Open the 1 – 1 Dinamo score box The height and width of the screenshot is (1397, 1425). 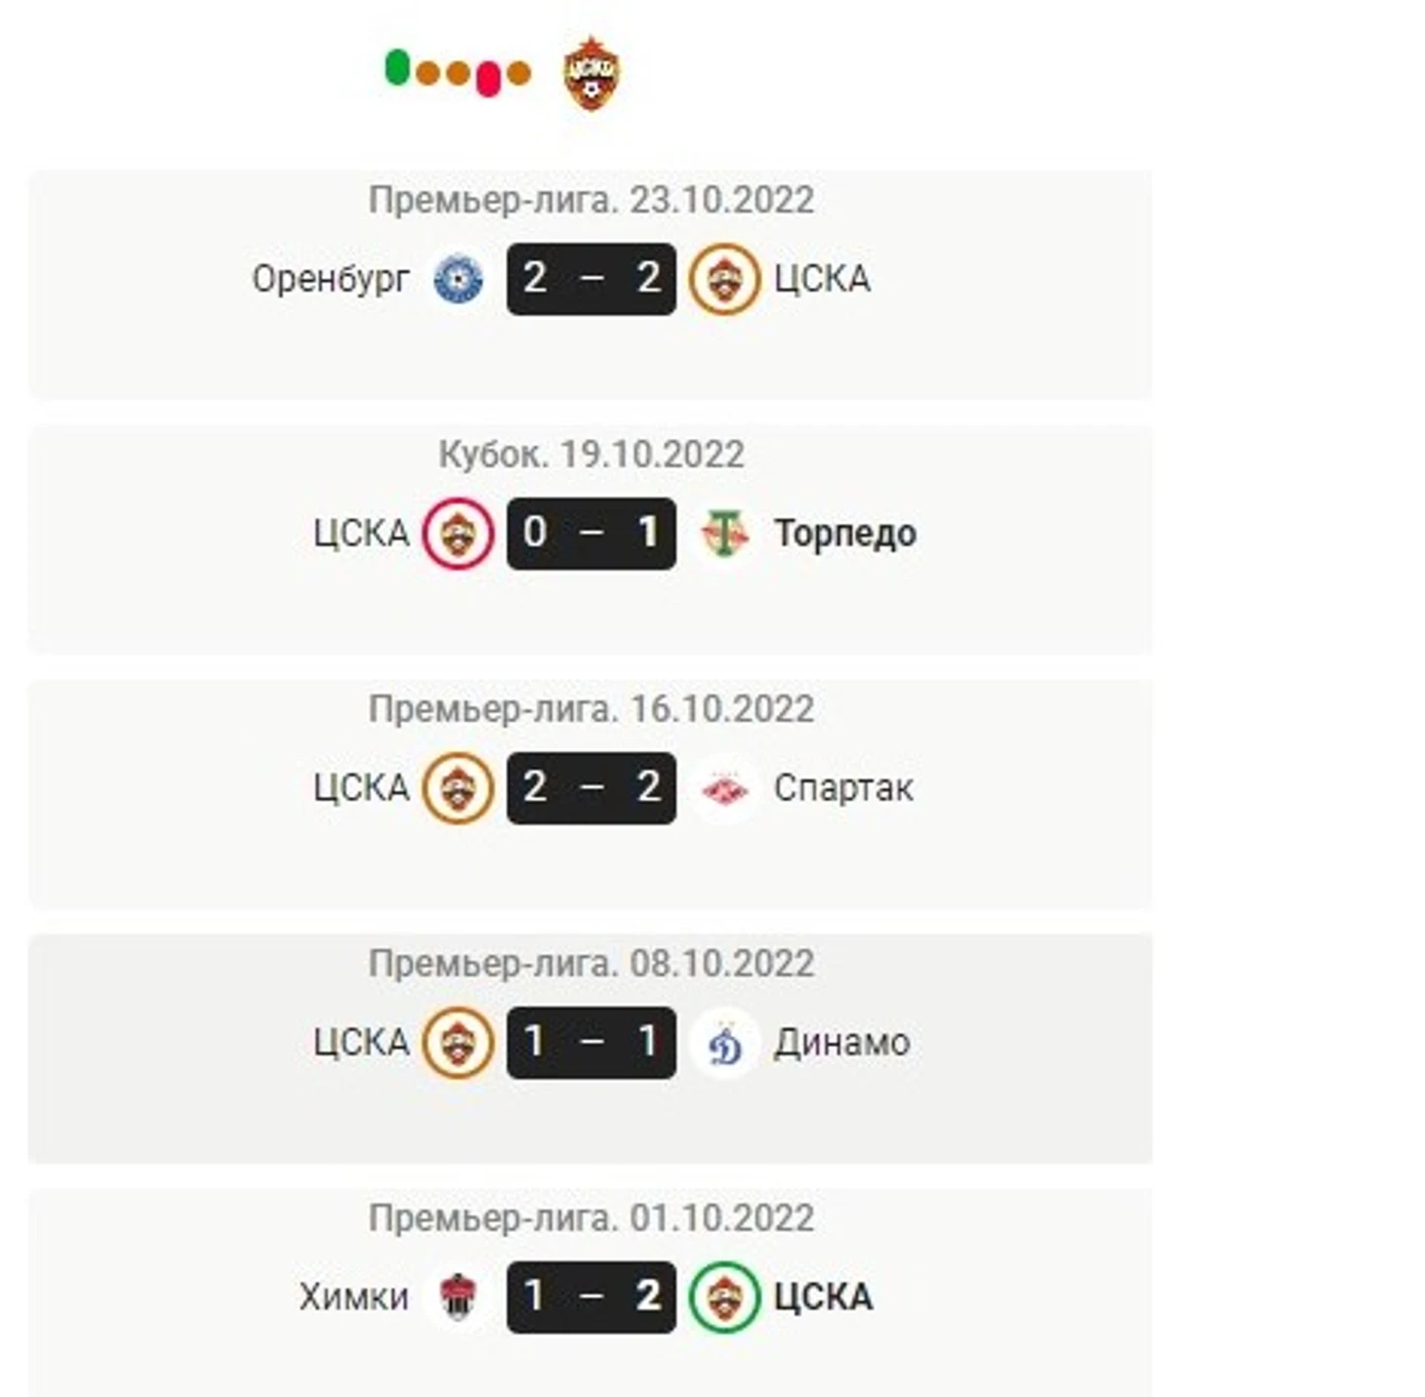(x=591, y=1043)
